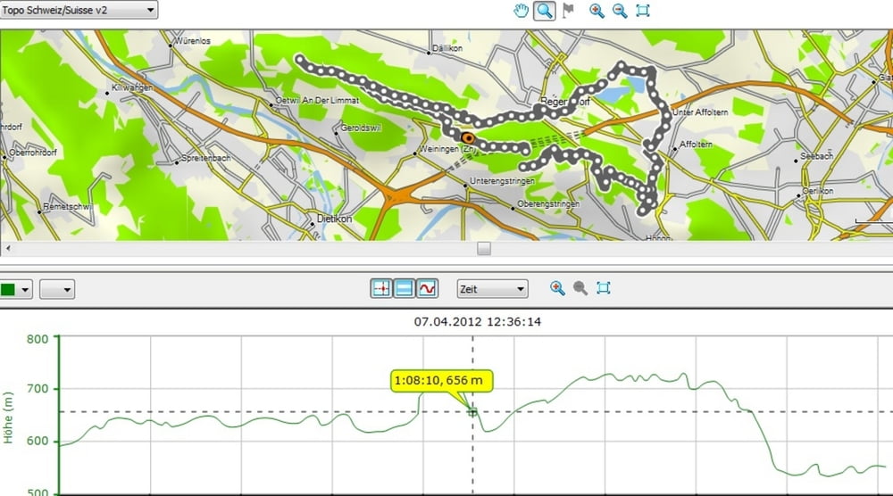This screenshot has height=496, width=893.
Task: Click the 800 elevation axis value
Action: pos(38,339)
